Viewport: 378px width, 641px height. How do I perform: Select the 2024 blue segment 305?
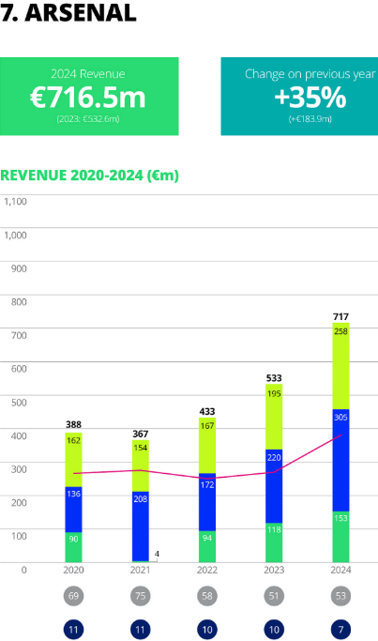[x=340, y=461]
